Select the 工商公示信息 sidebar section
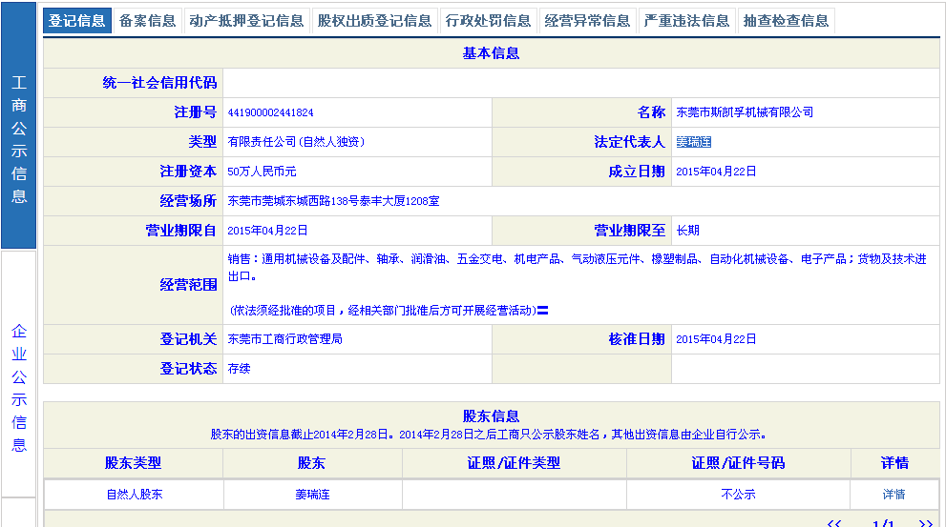The image size is (946, 527). [19, 139]
